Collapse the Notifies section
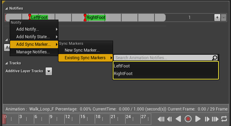Viewport: 231px width, 126px height. click(6, 9)
